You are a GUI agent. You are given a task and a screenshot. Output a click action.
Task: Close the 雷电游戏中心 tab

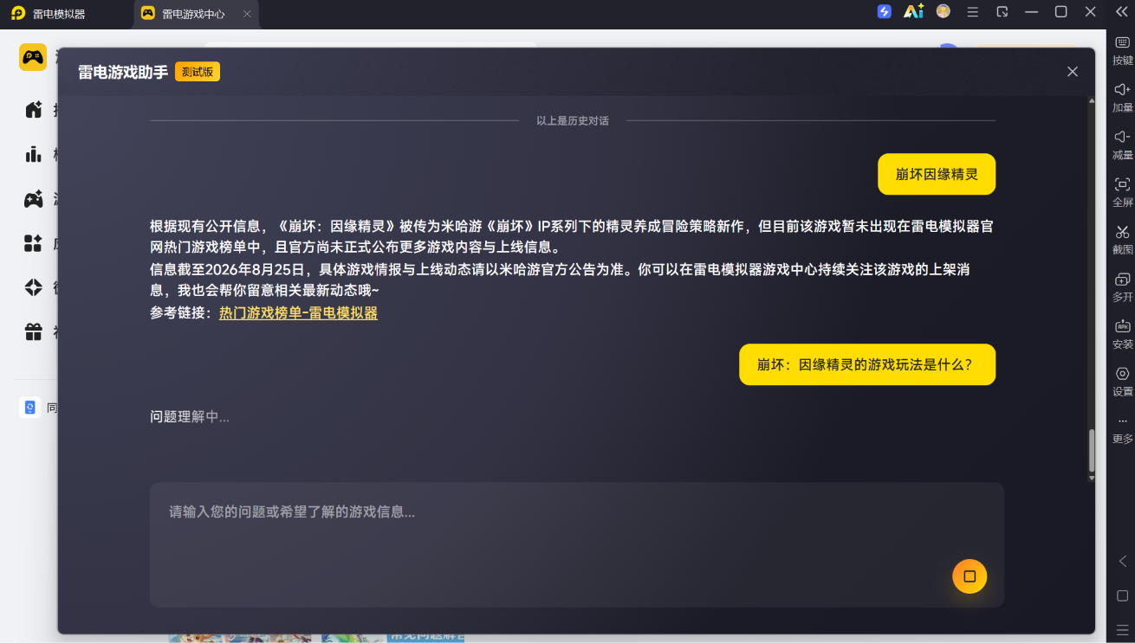tap(247, 14)
